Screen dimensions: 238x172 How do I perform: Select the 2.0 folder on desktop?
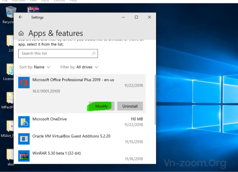pyautogui.click(x=9, y=43)
